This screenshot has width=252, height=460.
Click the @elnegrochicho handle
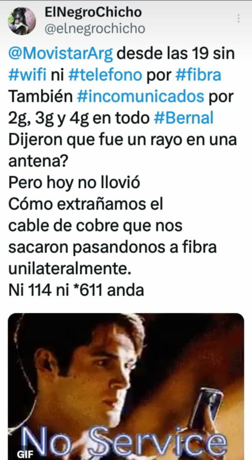click(94, 29)
